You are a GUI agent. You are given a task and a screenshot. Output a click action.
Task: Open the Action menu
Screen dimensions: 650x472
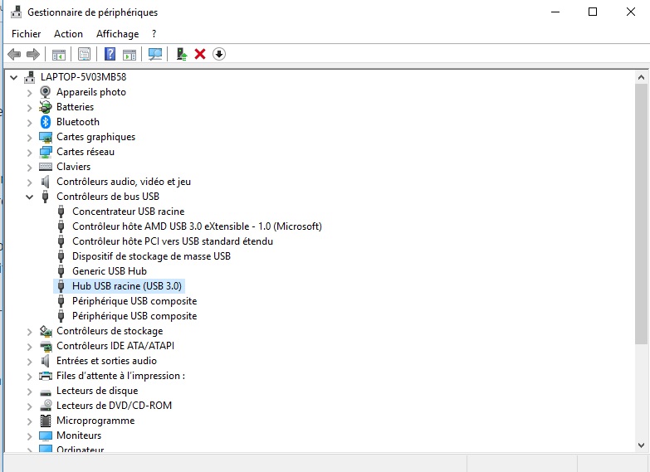click(68, 34)
